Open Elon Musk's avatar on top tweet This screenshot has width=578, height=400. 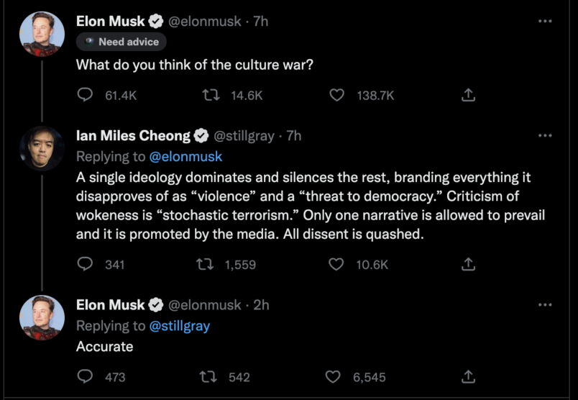pos(42,35)
